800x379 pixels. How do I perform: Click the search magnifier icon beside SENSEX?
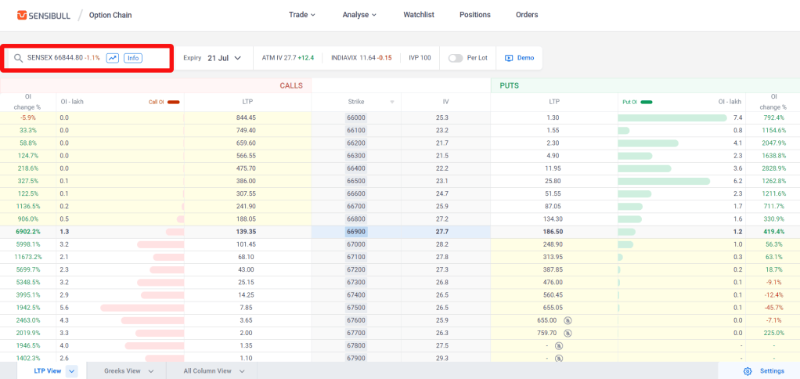coord(18,58)
